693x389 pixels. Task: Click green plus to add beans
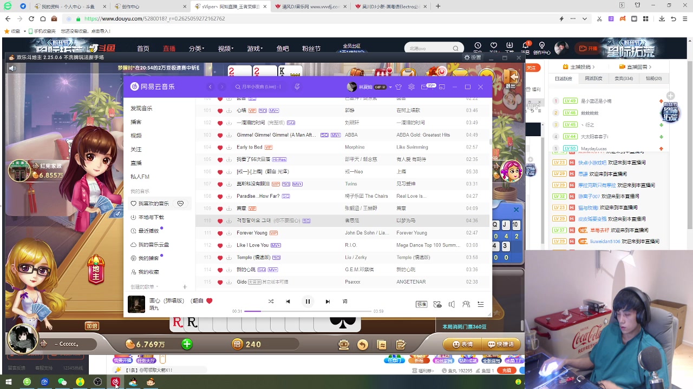[187, 344]
